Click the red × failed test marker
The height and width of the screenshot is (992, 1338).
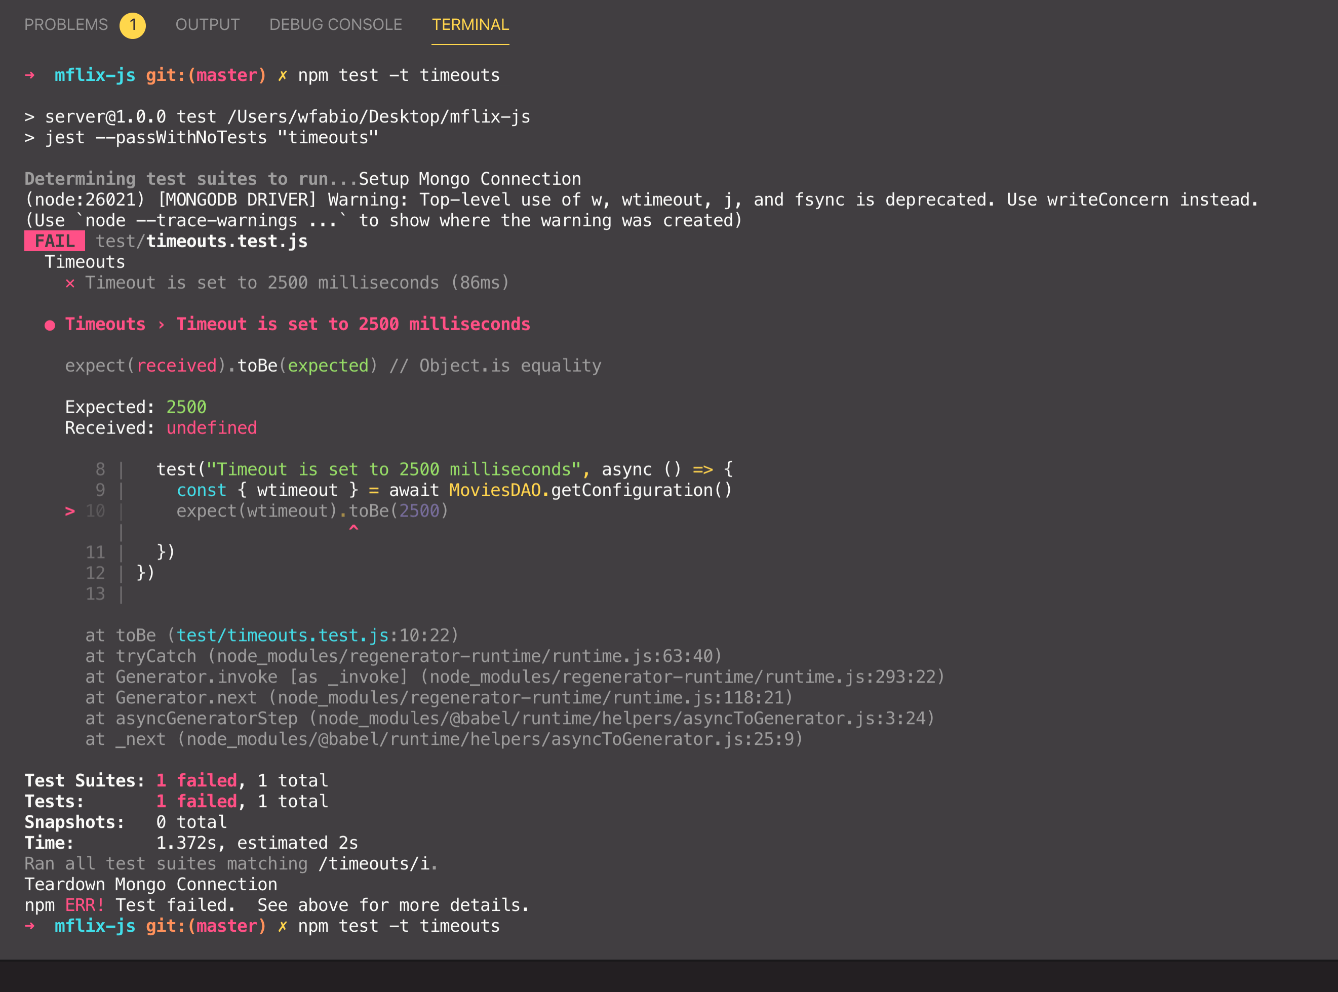70,282
